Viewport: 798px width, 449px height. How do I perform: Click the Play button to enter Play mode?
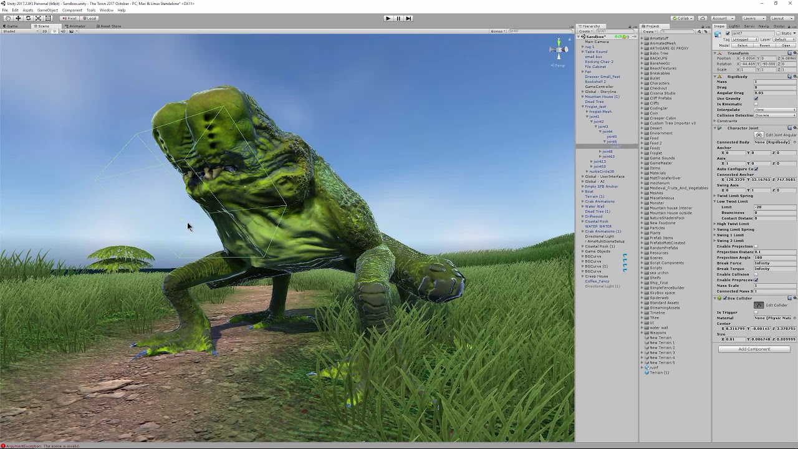(388, 18)
